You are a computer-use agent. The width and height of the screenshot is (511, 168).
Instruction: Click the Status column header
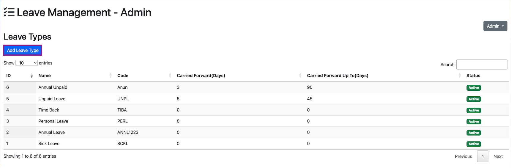[473, 76]
